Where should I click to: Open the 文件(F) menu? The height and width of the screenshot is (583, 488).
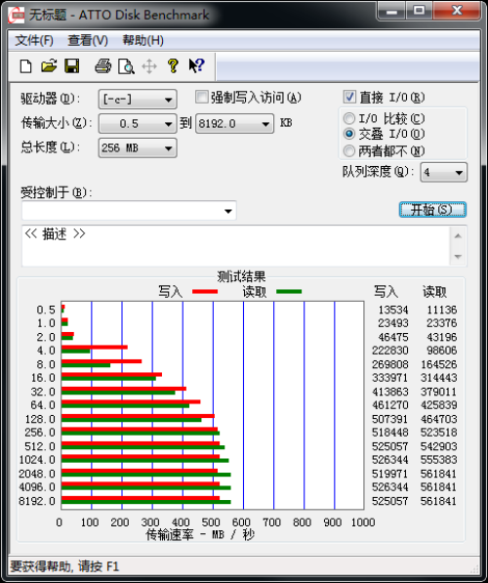pos(34,40)
